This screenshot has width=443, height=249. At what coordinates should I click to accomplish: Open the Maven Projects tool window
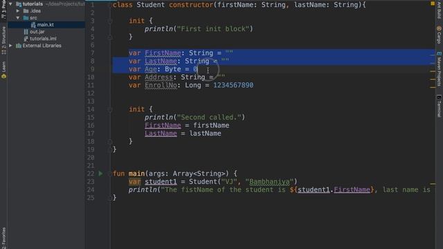(439, 68)
